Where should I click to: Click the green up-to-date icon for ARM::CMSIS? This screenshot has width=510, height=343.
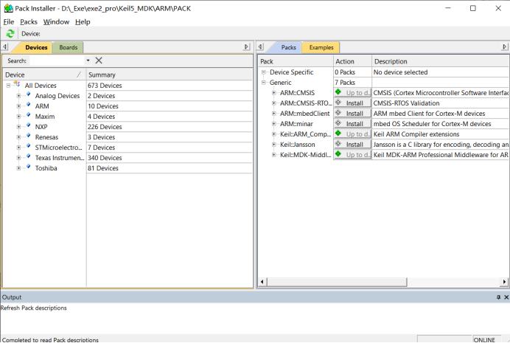pos(338,92)
